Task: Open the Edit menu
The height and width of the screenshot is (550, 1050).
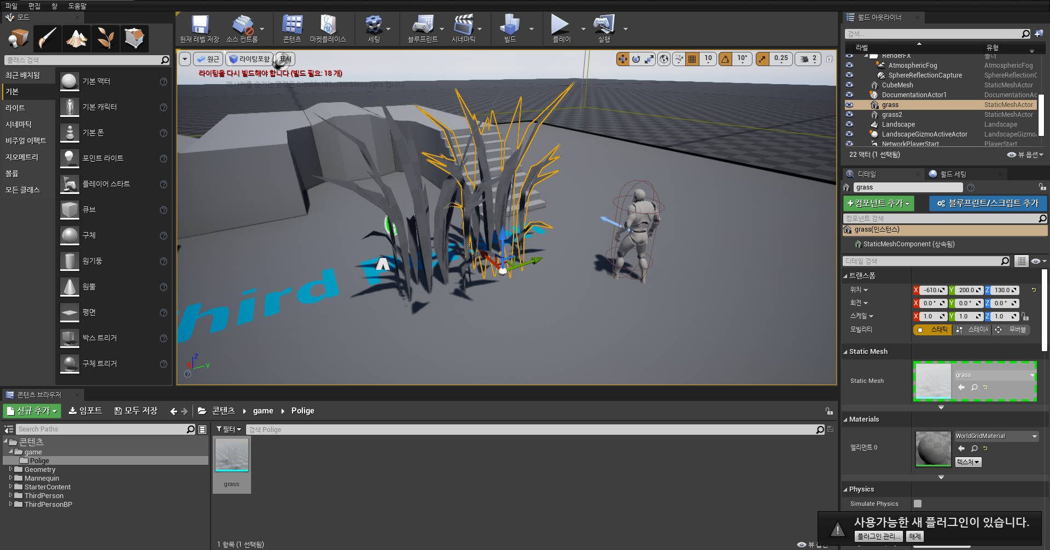Action: pos(34,6)
